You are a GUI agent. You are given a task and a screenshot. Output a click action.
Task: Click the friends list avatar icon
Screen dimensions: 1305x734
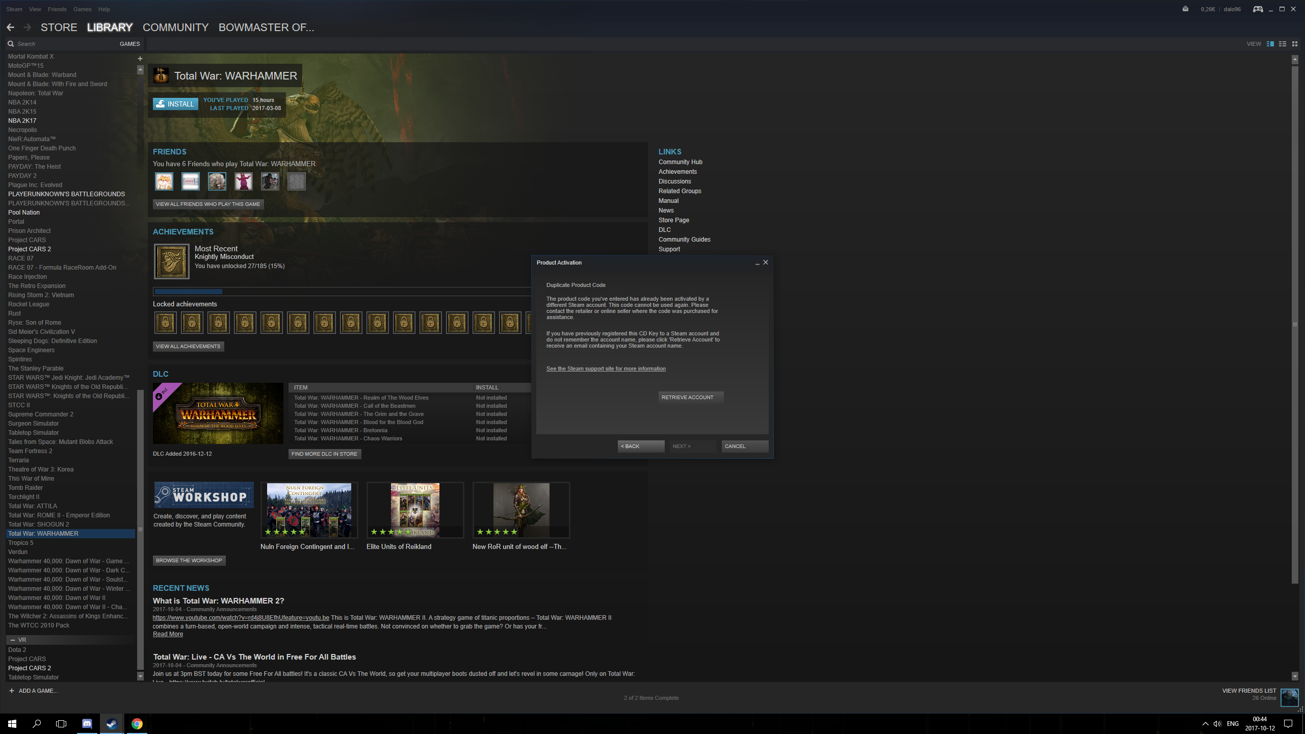click(x=1289, y=697)
